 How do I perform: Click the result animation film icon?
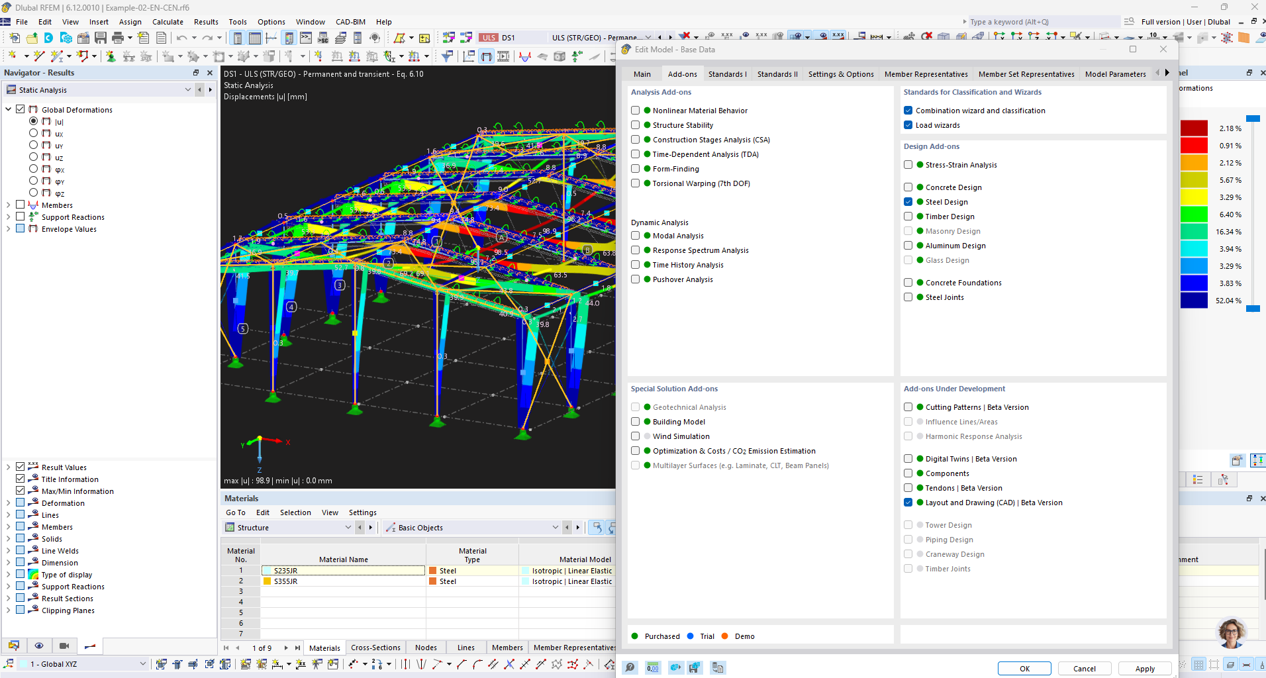pos(503,57)
